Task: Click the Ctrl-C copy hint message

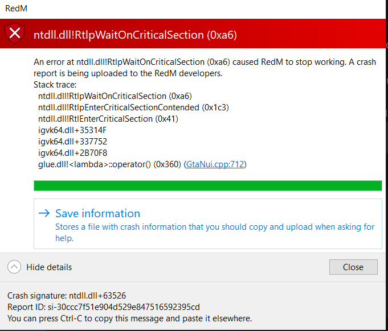Action: (129, 318)
